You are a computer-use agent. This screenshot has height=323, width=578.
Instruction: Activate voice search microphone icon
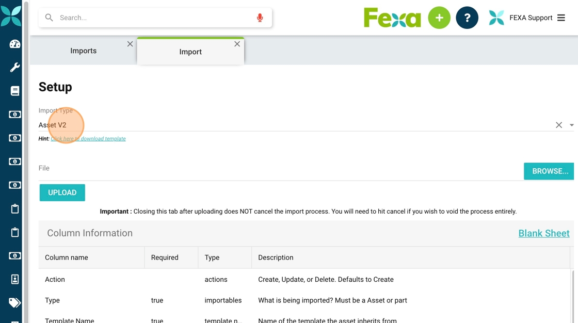pyautogui.click(x=260, y=18)
